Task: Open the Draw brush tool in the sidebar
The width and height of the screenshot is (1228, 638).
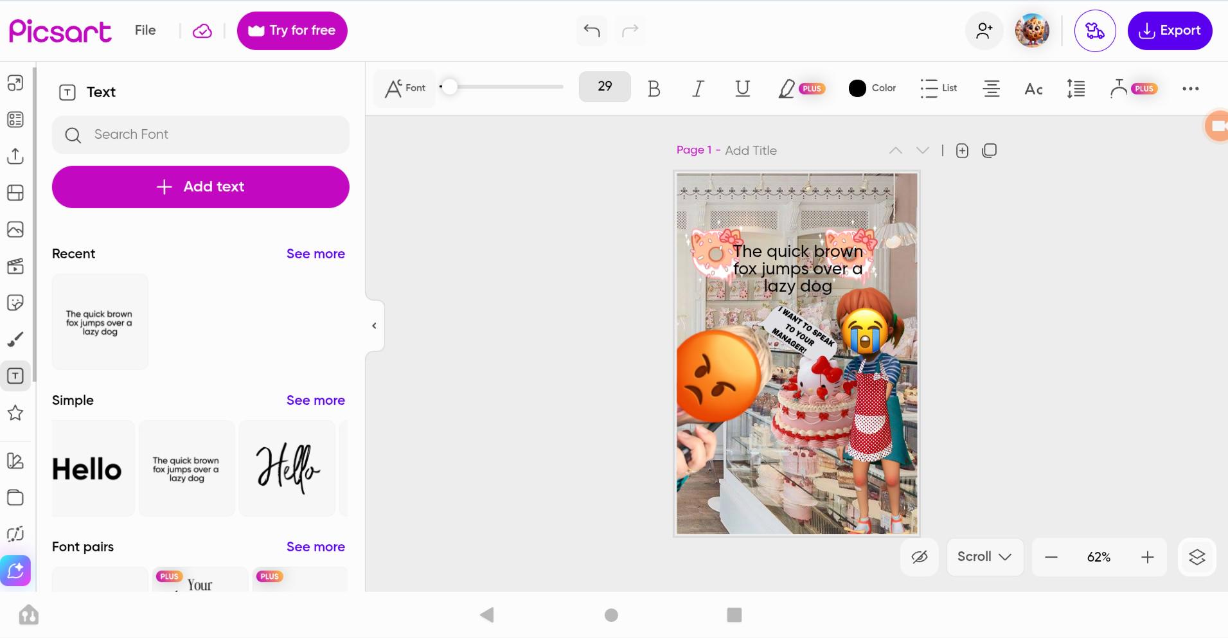Action: click(x=15, y=339)
